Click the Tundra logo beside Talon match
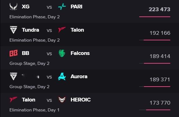 (13, 30)
